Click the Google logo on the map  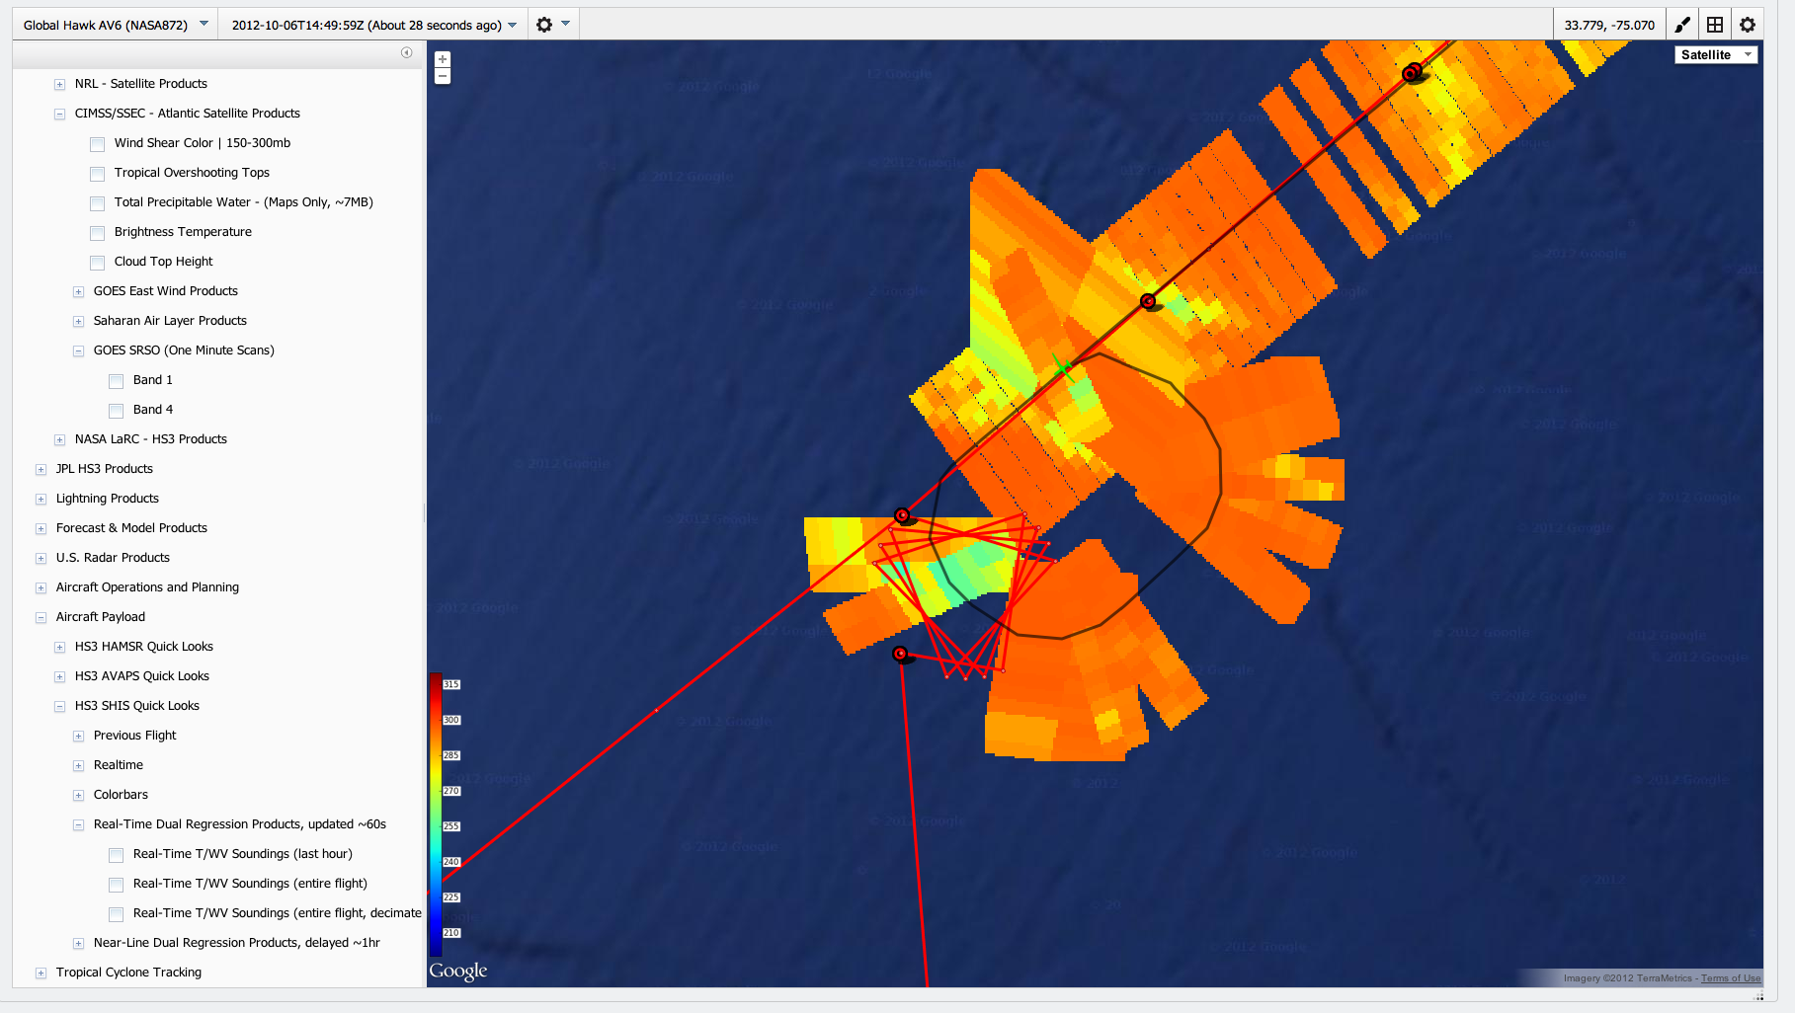point(458,972)
